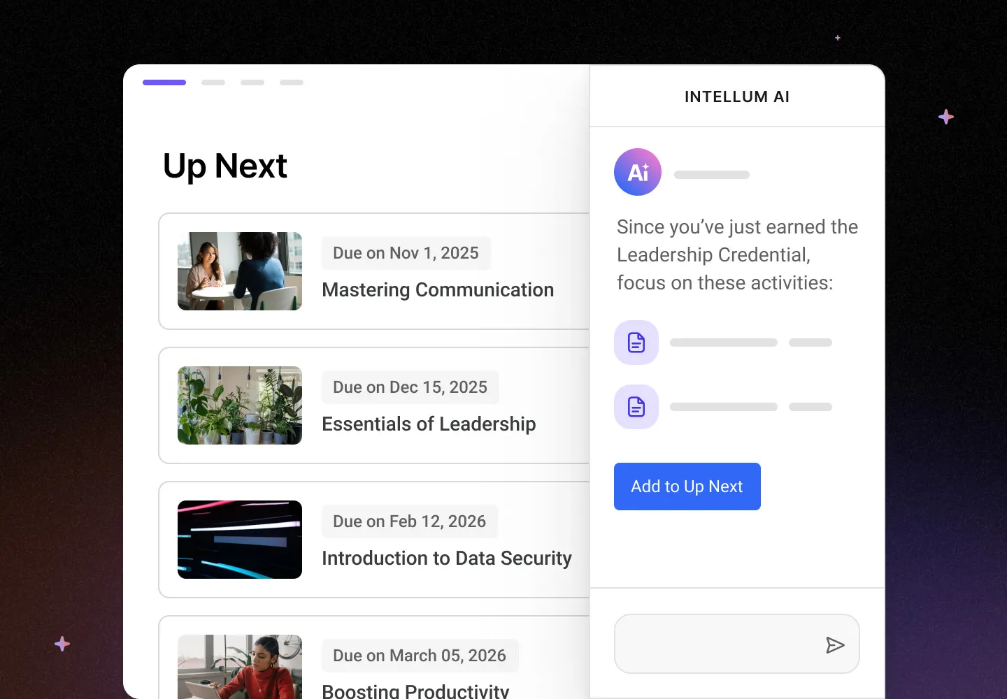Click the plant photo thumbnail for Essentials of Leadership
Screen dimensions: 1007x699
[239, 405]
